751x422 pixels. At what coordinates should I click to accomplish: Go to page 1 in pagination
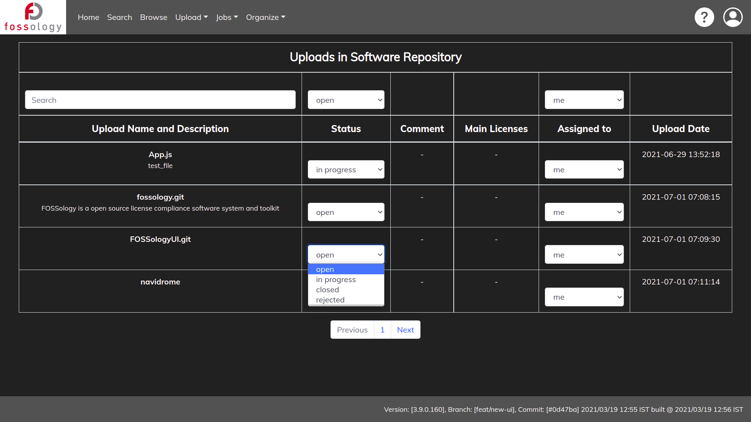click(383, 330)
